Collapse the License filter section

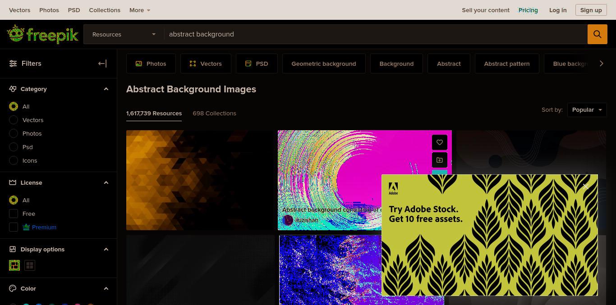tap(106, 182)
